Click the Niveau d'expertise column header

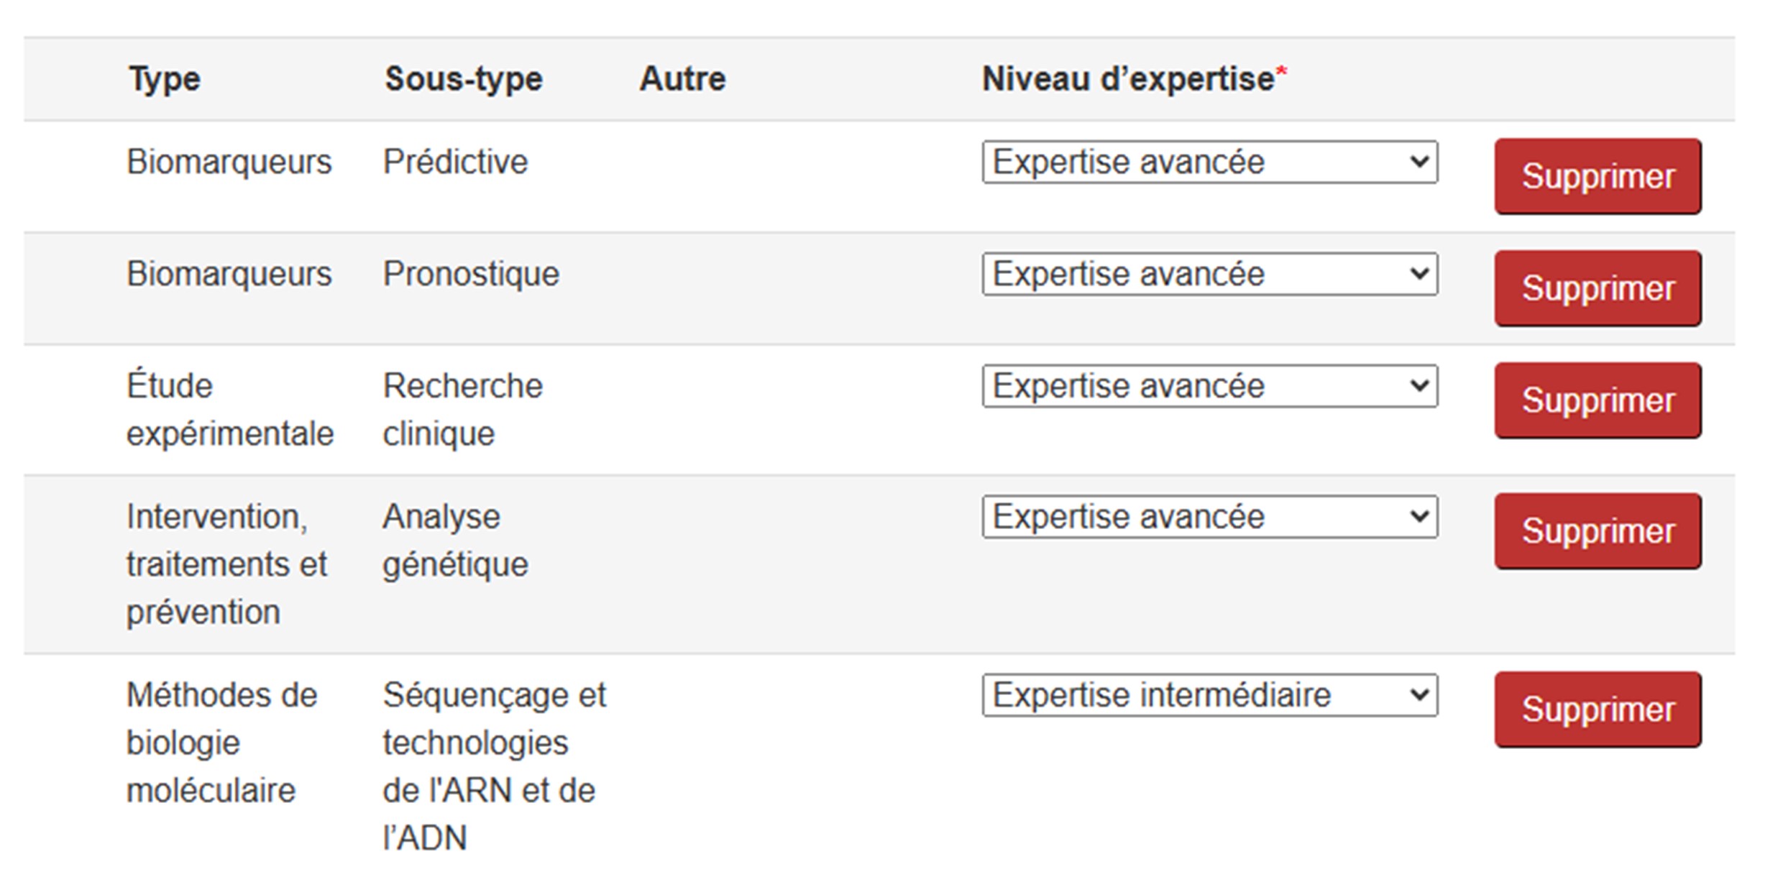pyautogui.click(x=1128, y=78)
